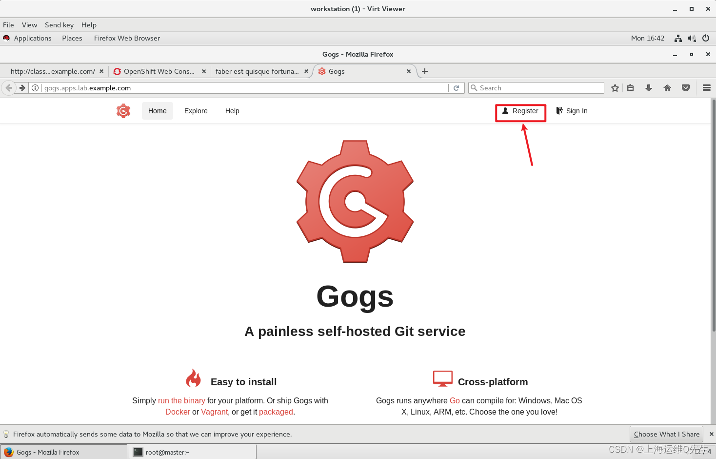Close the Gogs tab
The image size is (716, 459).
click(x=409, y=71)
